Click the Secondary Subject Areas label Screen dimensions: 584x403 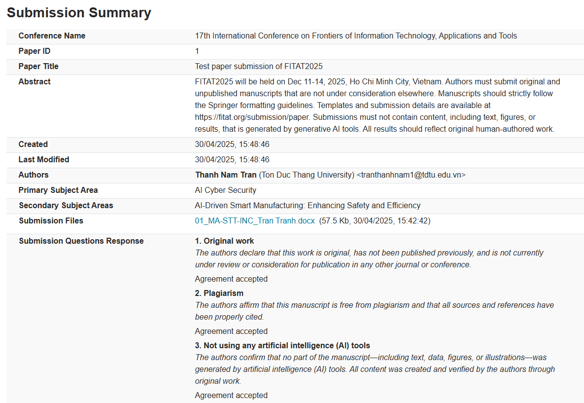pos(66,205)
